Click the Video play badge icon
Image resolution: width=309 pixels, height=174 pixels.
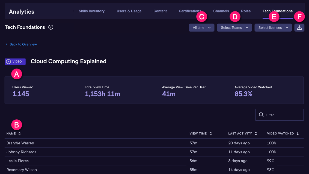[8, 62]
